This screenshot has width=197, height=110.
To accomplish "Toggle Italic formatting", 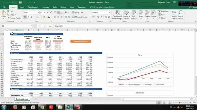I will click(28, 17).
